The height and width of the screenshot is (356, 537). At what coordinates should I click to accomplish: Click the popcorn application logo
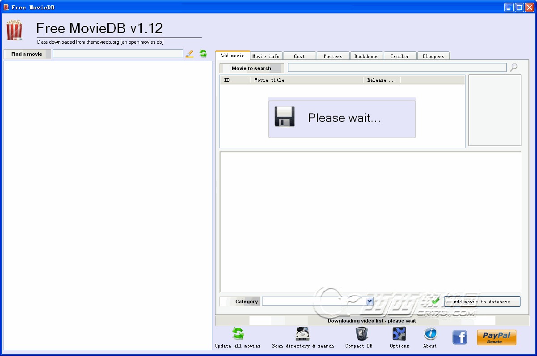pos(14,30)
